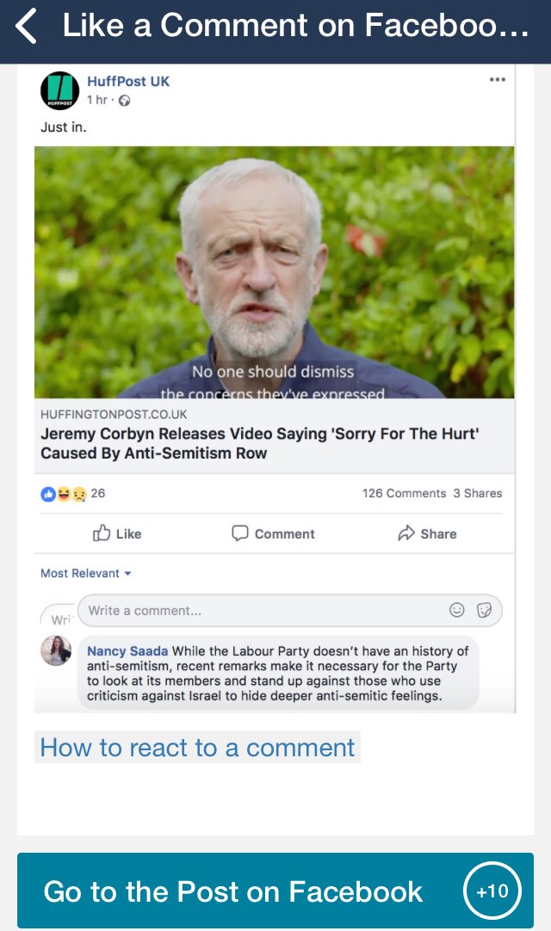This screenshot has height=931, width=551.
Task: Click the public globe privacy icon
Action: pyautogui.click(x=124, y=101)
